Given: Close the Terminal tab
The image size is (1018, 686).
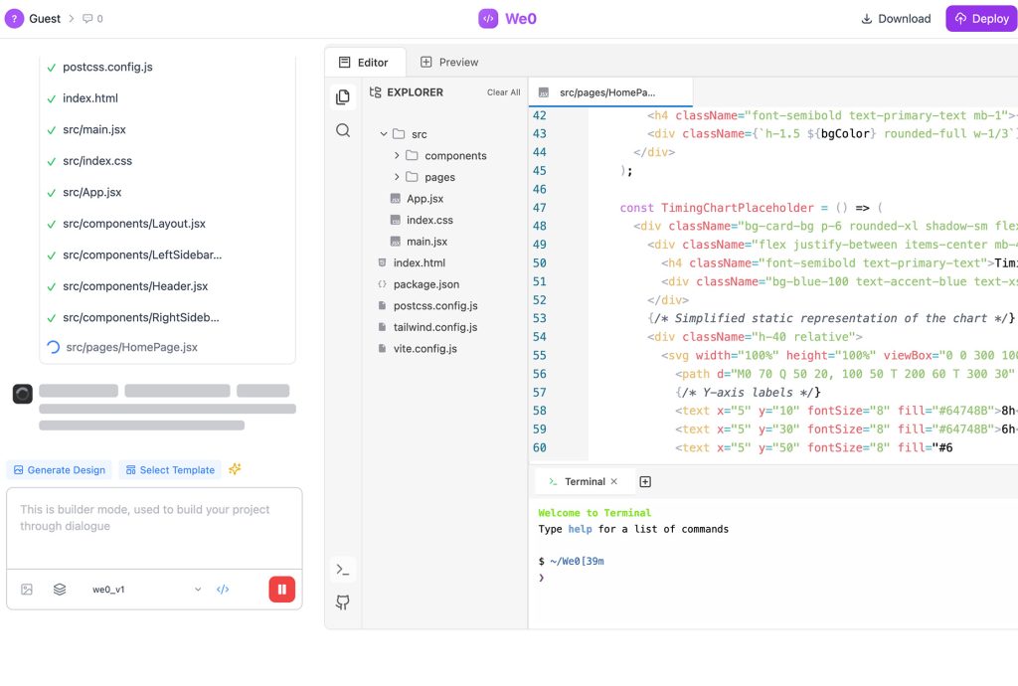Looking at the screenshot, I should point(614,481).
